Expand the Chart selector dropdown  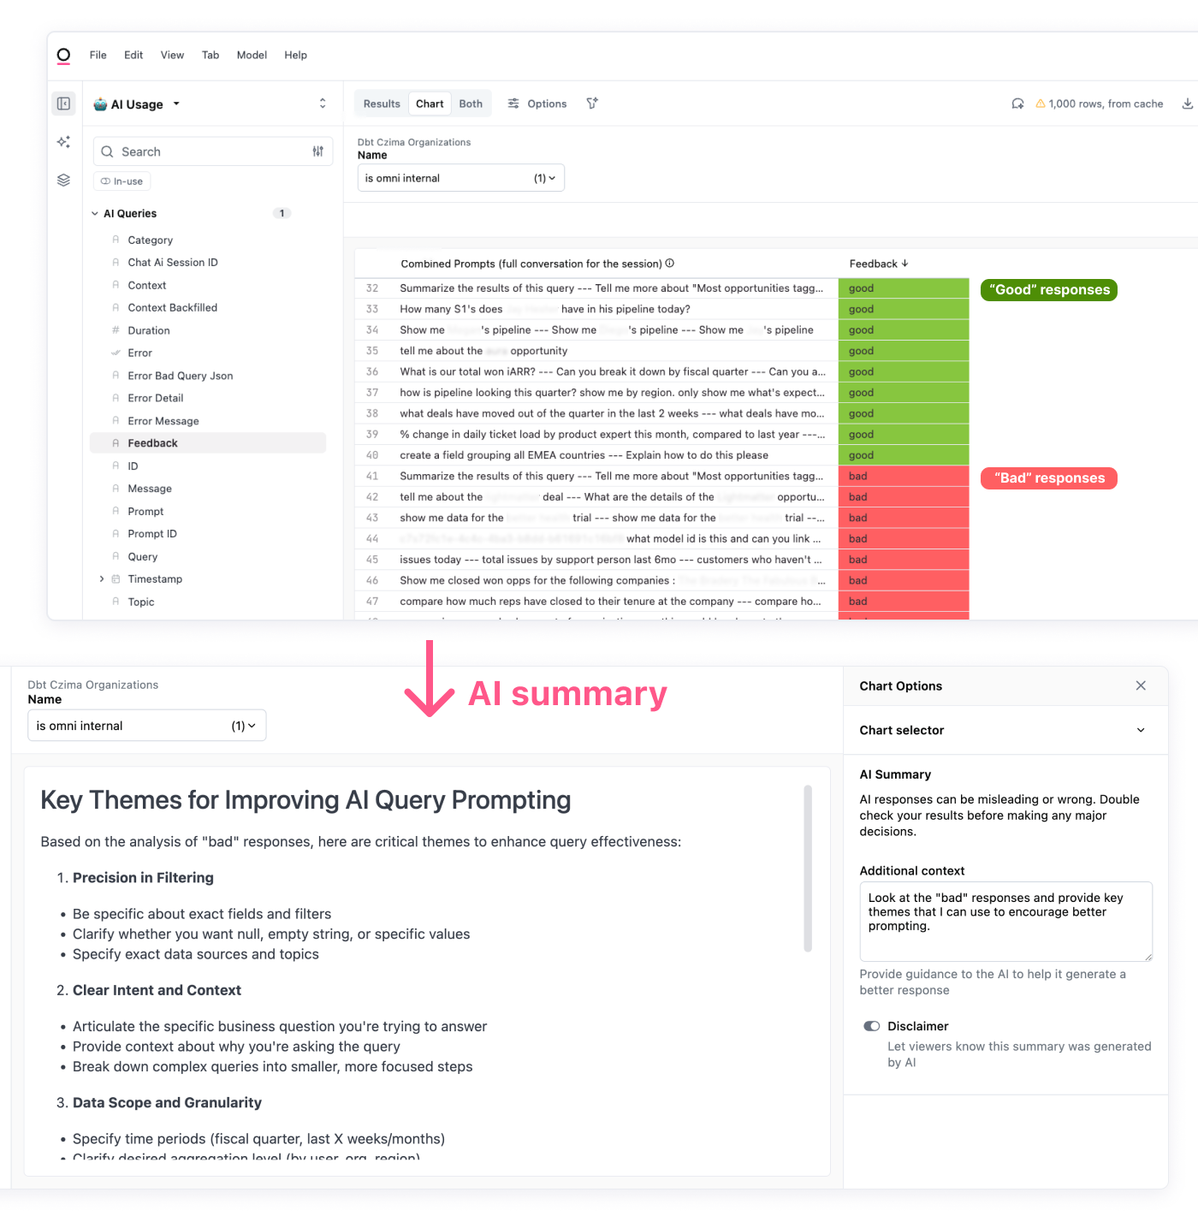point(1140,730)
